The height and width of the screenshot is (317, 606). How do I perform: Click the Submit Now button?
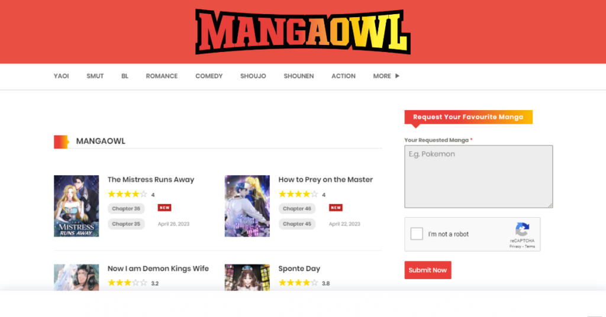pyautogui.click(x=428, y=270)
